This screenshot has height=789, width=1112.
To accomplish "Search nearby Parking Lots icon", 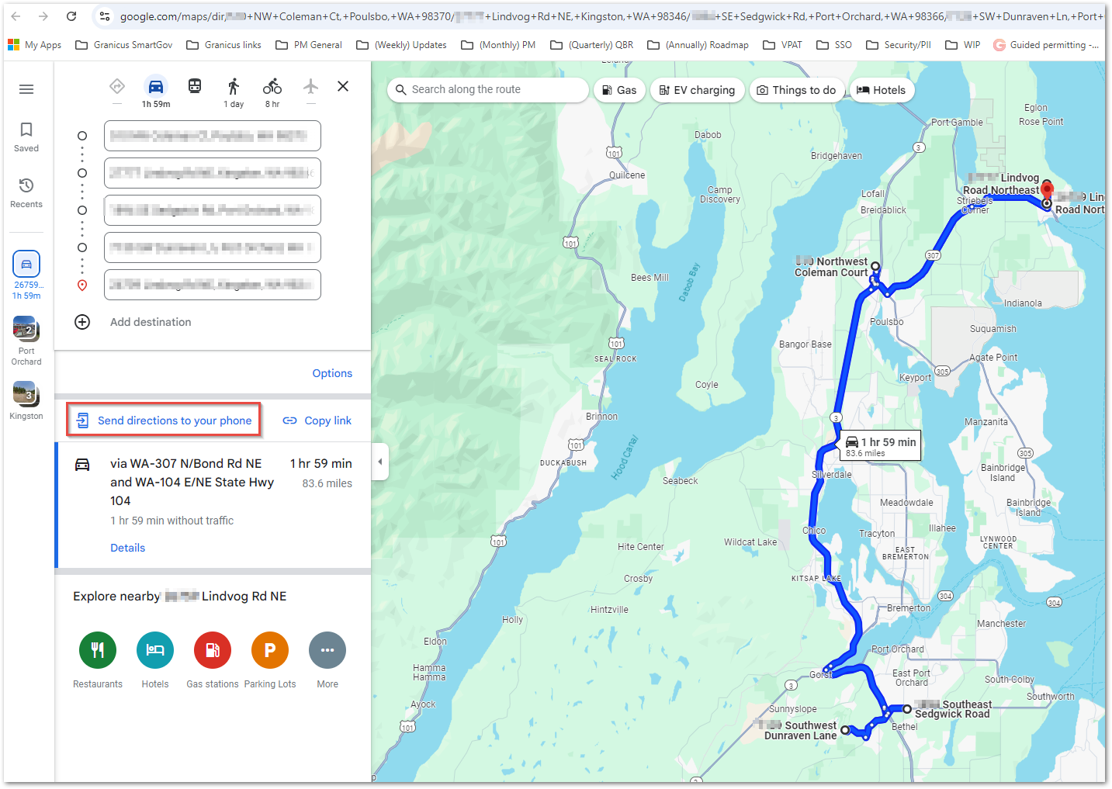I will (x=270, y=650).
